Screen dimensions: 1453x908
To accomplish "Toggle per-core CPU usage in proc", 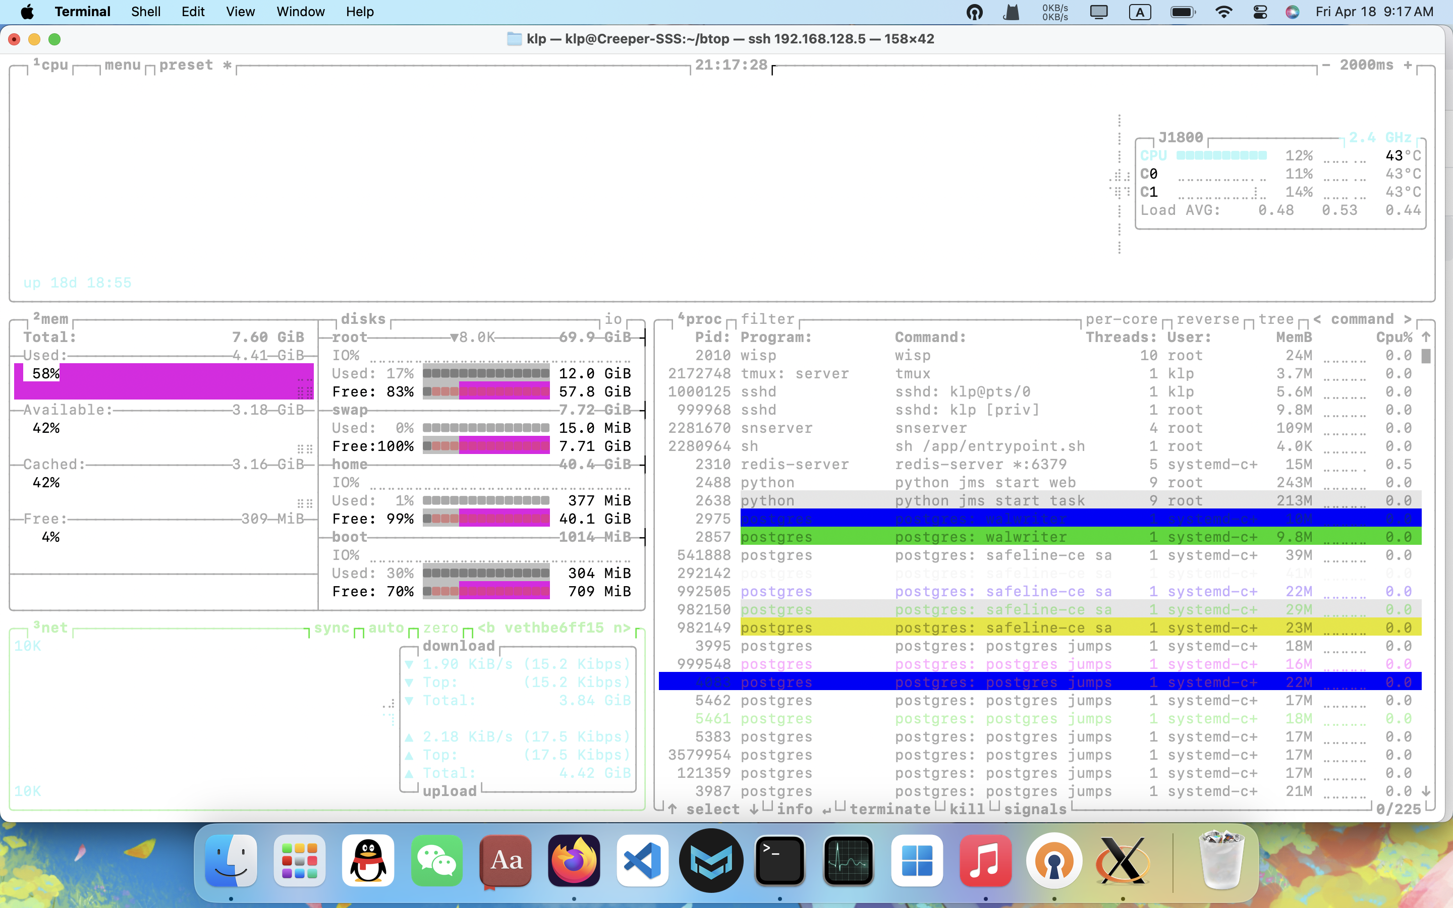I will [x=1121, y=319].
